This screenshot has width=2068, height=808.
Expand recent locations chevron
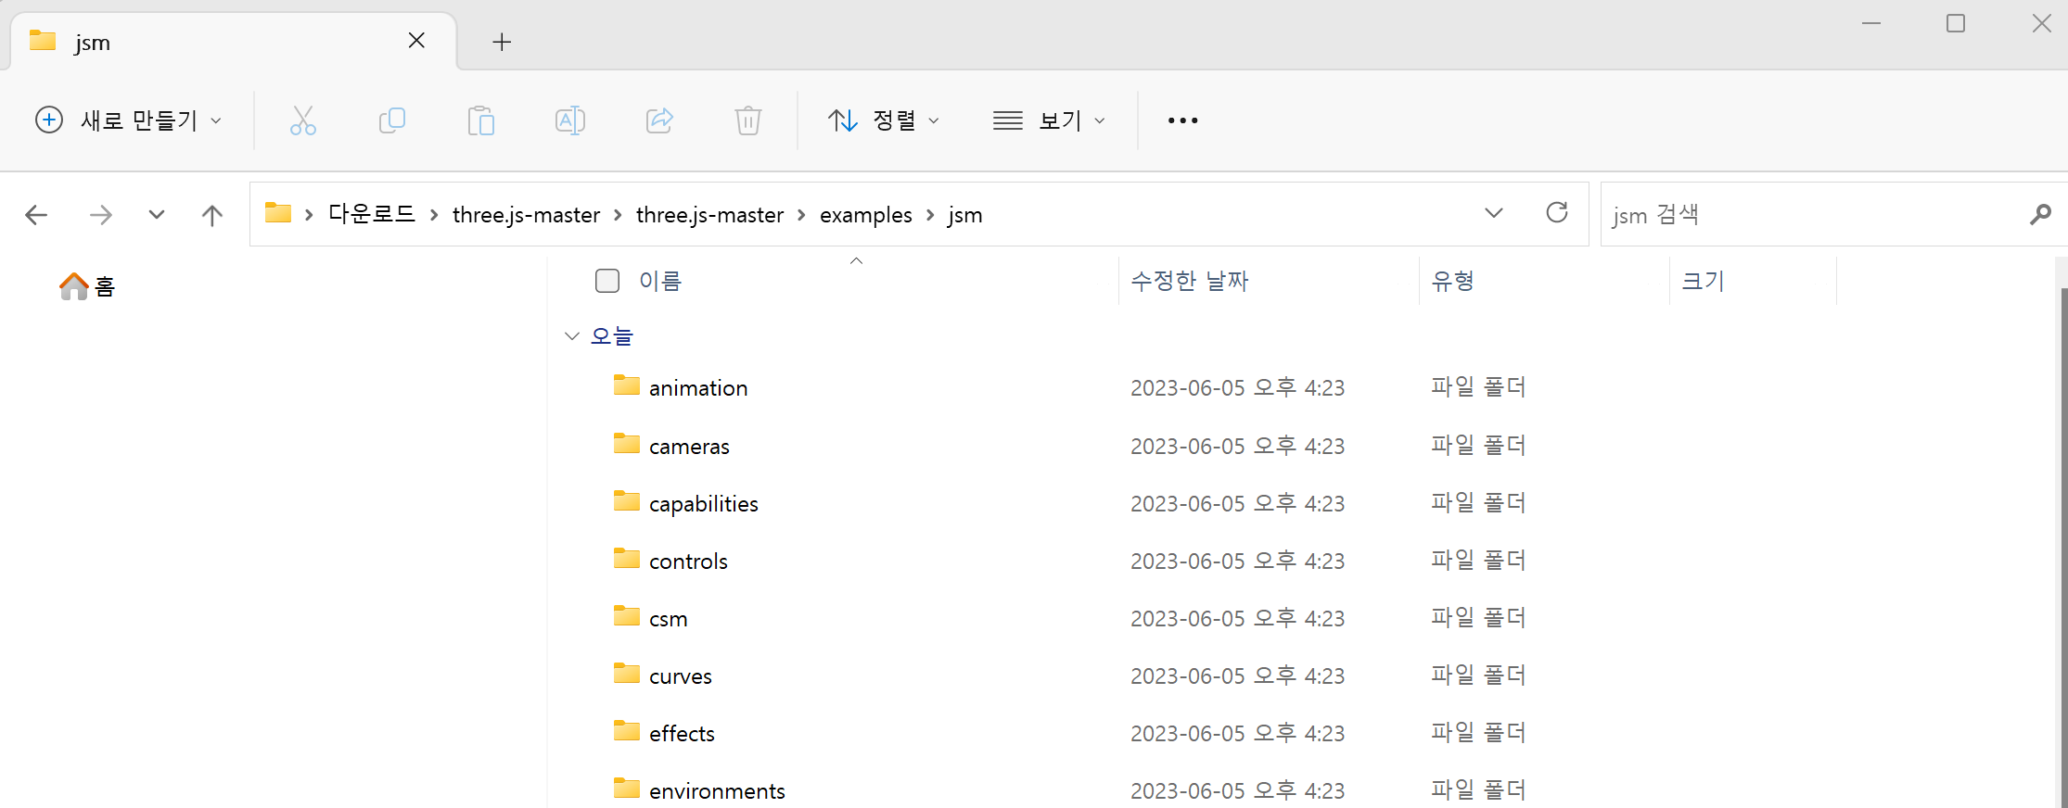[157, 215]
